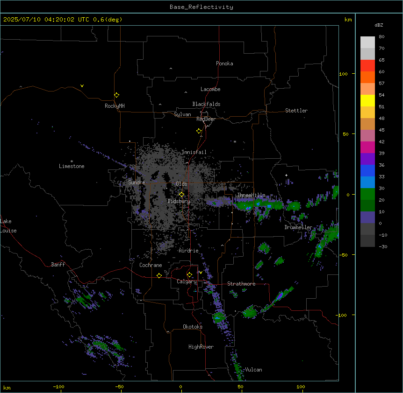Click the RedDeer city label
Screen dimensions: 403x393
(x=206, y=119)
